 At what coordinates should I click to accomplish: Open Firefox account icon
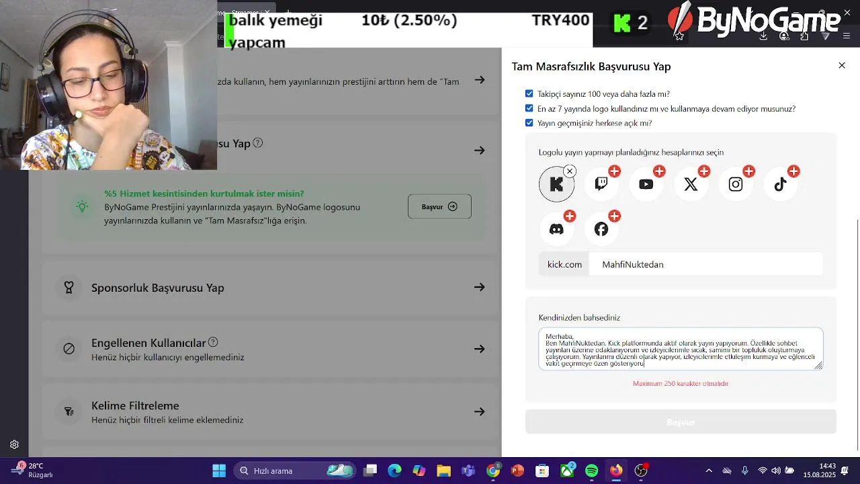click(x=784, y=36)
